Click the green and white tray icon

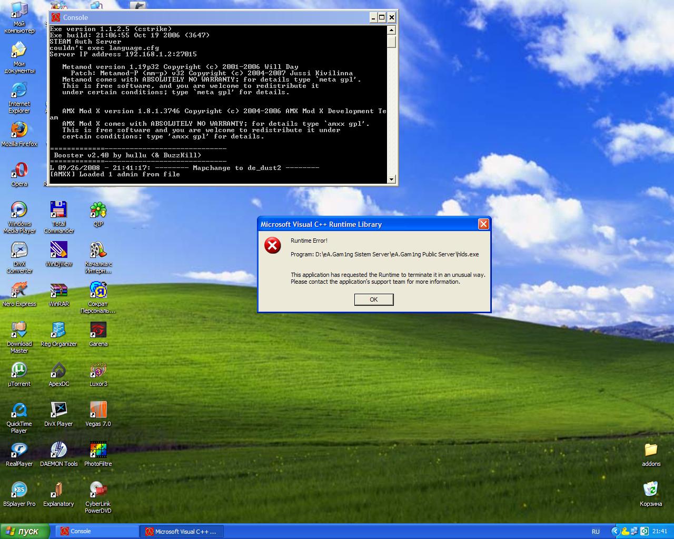(x=645, y=532)
